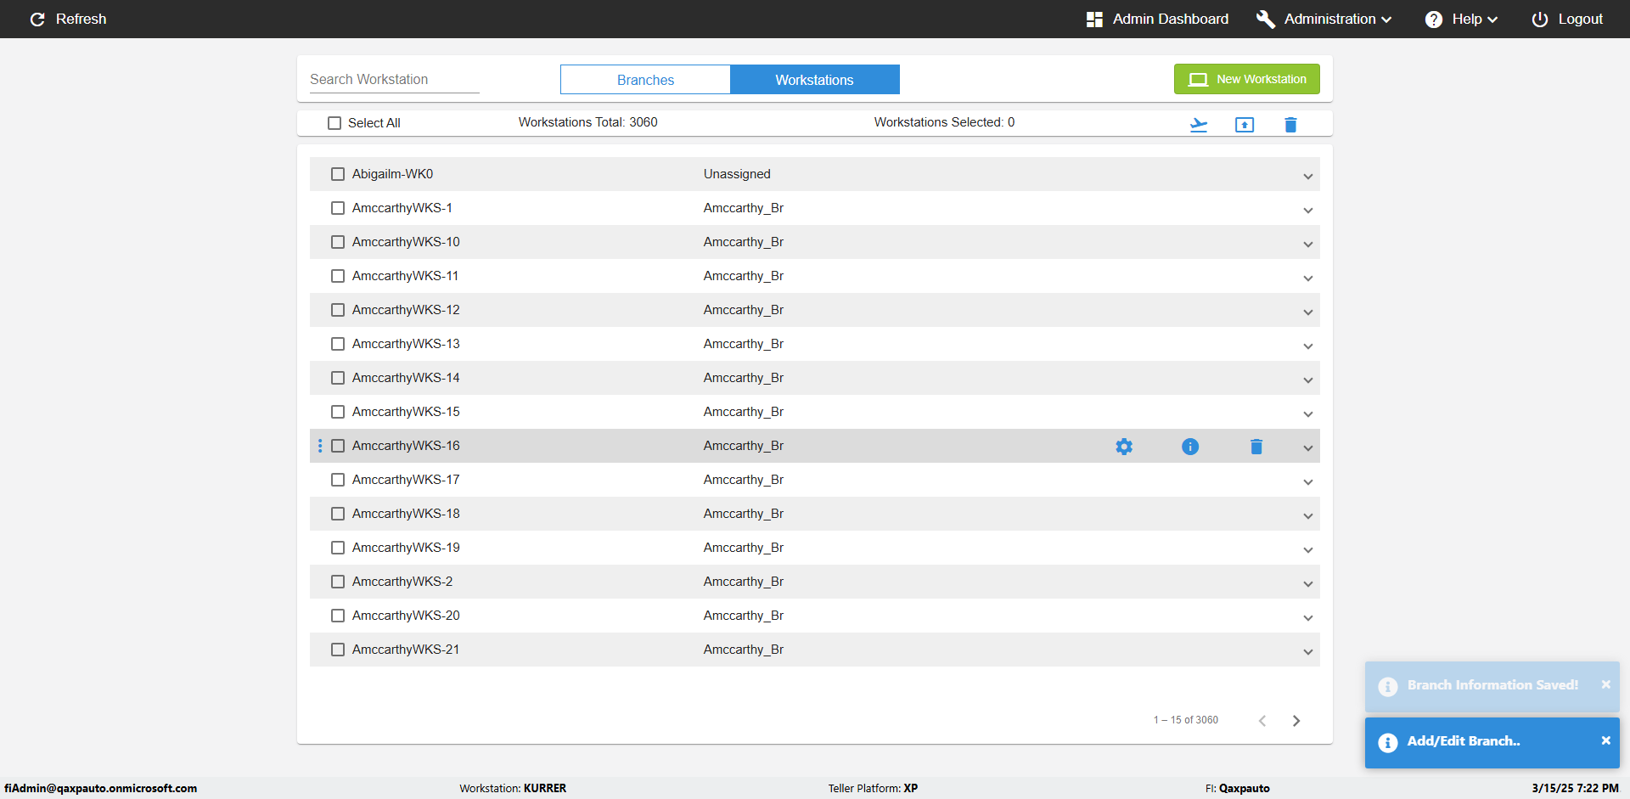
Task: Expand the AmccarthyWKS-10 row chevron
Action: pos(1307,245)
